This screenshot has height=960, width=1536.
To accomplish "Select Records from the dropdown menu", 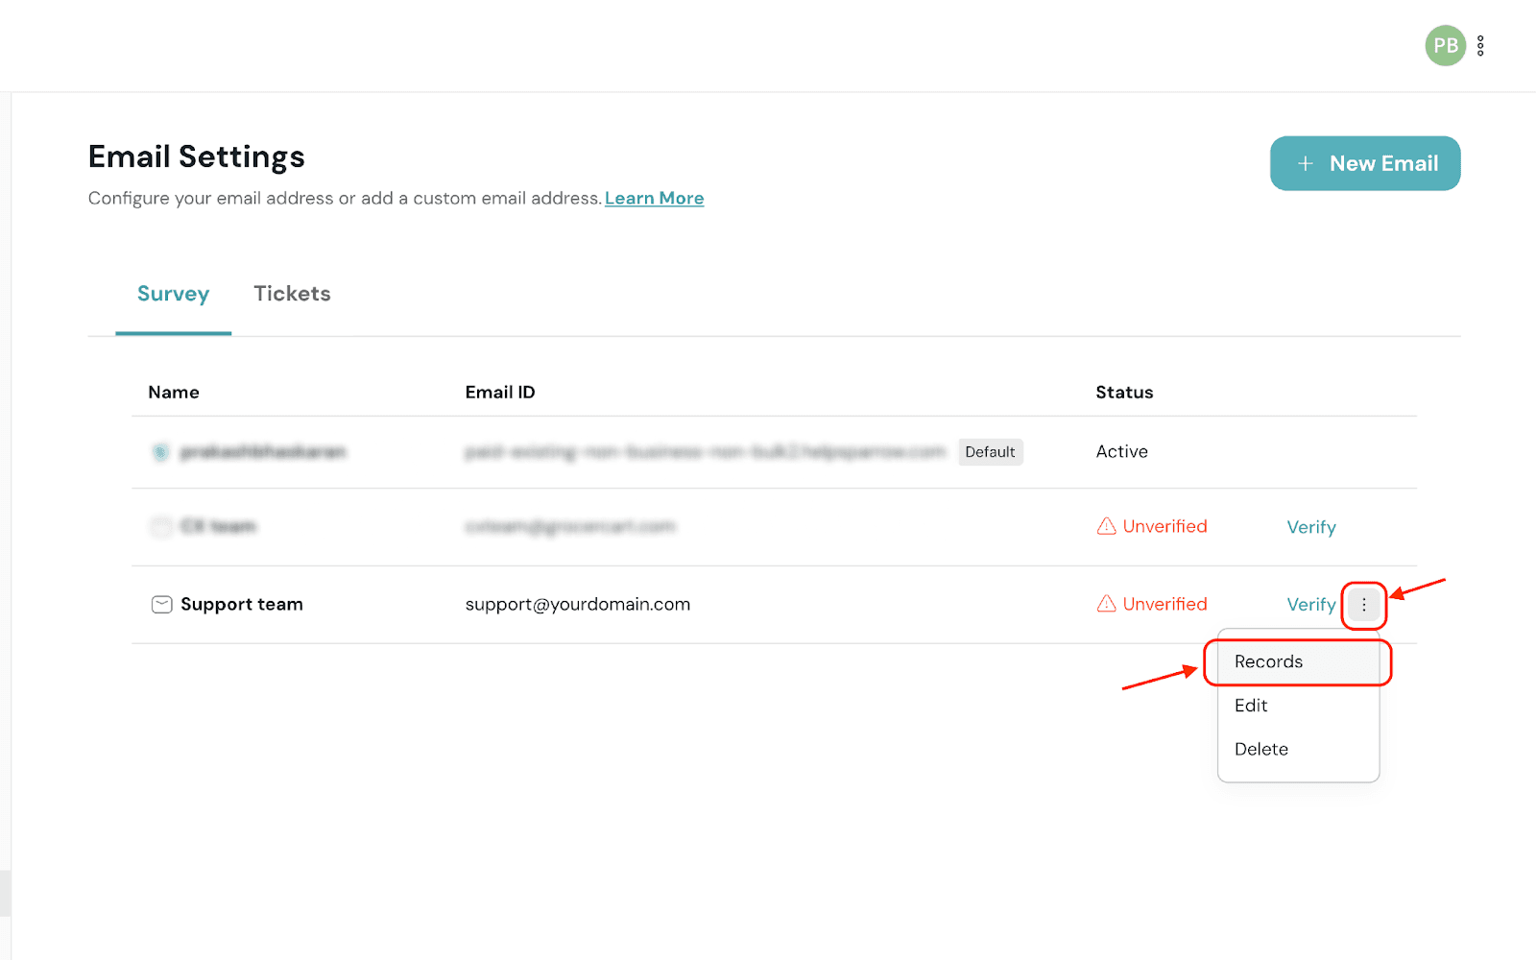I will pyautogui.click(x=1268, y=661).
